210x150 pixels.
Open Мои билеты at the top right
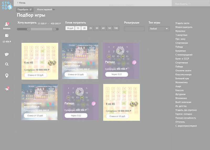point(183,3)
